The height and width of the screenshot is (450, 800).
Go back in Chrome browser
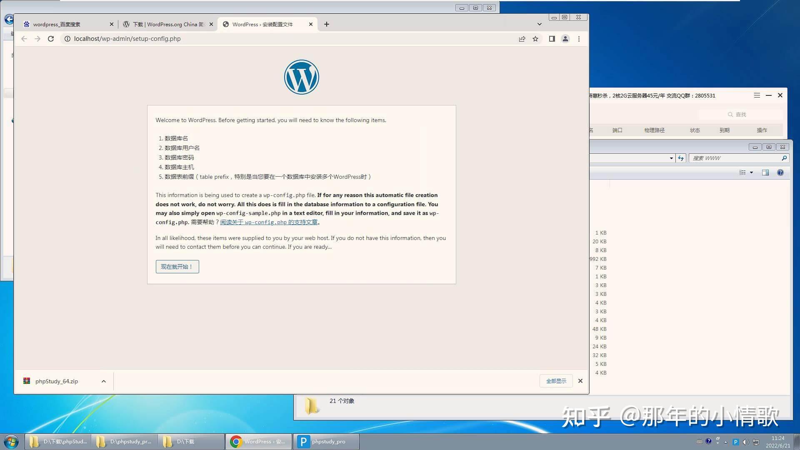pyautogui.click(x=24, y=39)
